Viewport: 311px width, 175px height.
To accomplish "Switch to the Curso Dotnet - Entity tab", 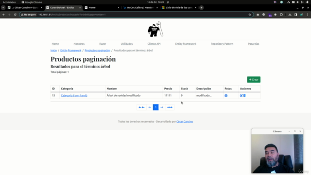I will point(63,8).
